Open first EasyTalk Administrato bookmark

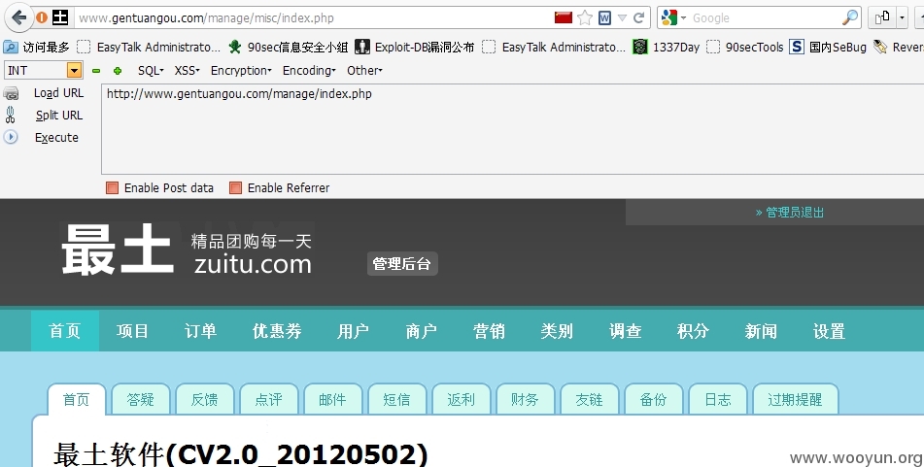(x=149, y=48)
